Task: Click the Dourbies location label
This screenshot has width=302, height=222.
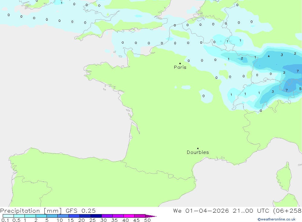Action: [198, 152]
